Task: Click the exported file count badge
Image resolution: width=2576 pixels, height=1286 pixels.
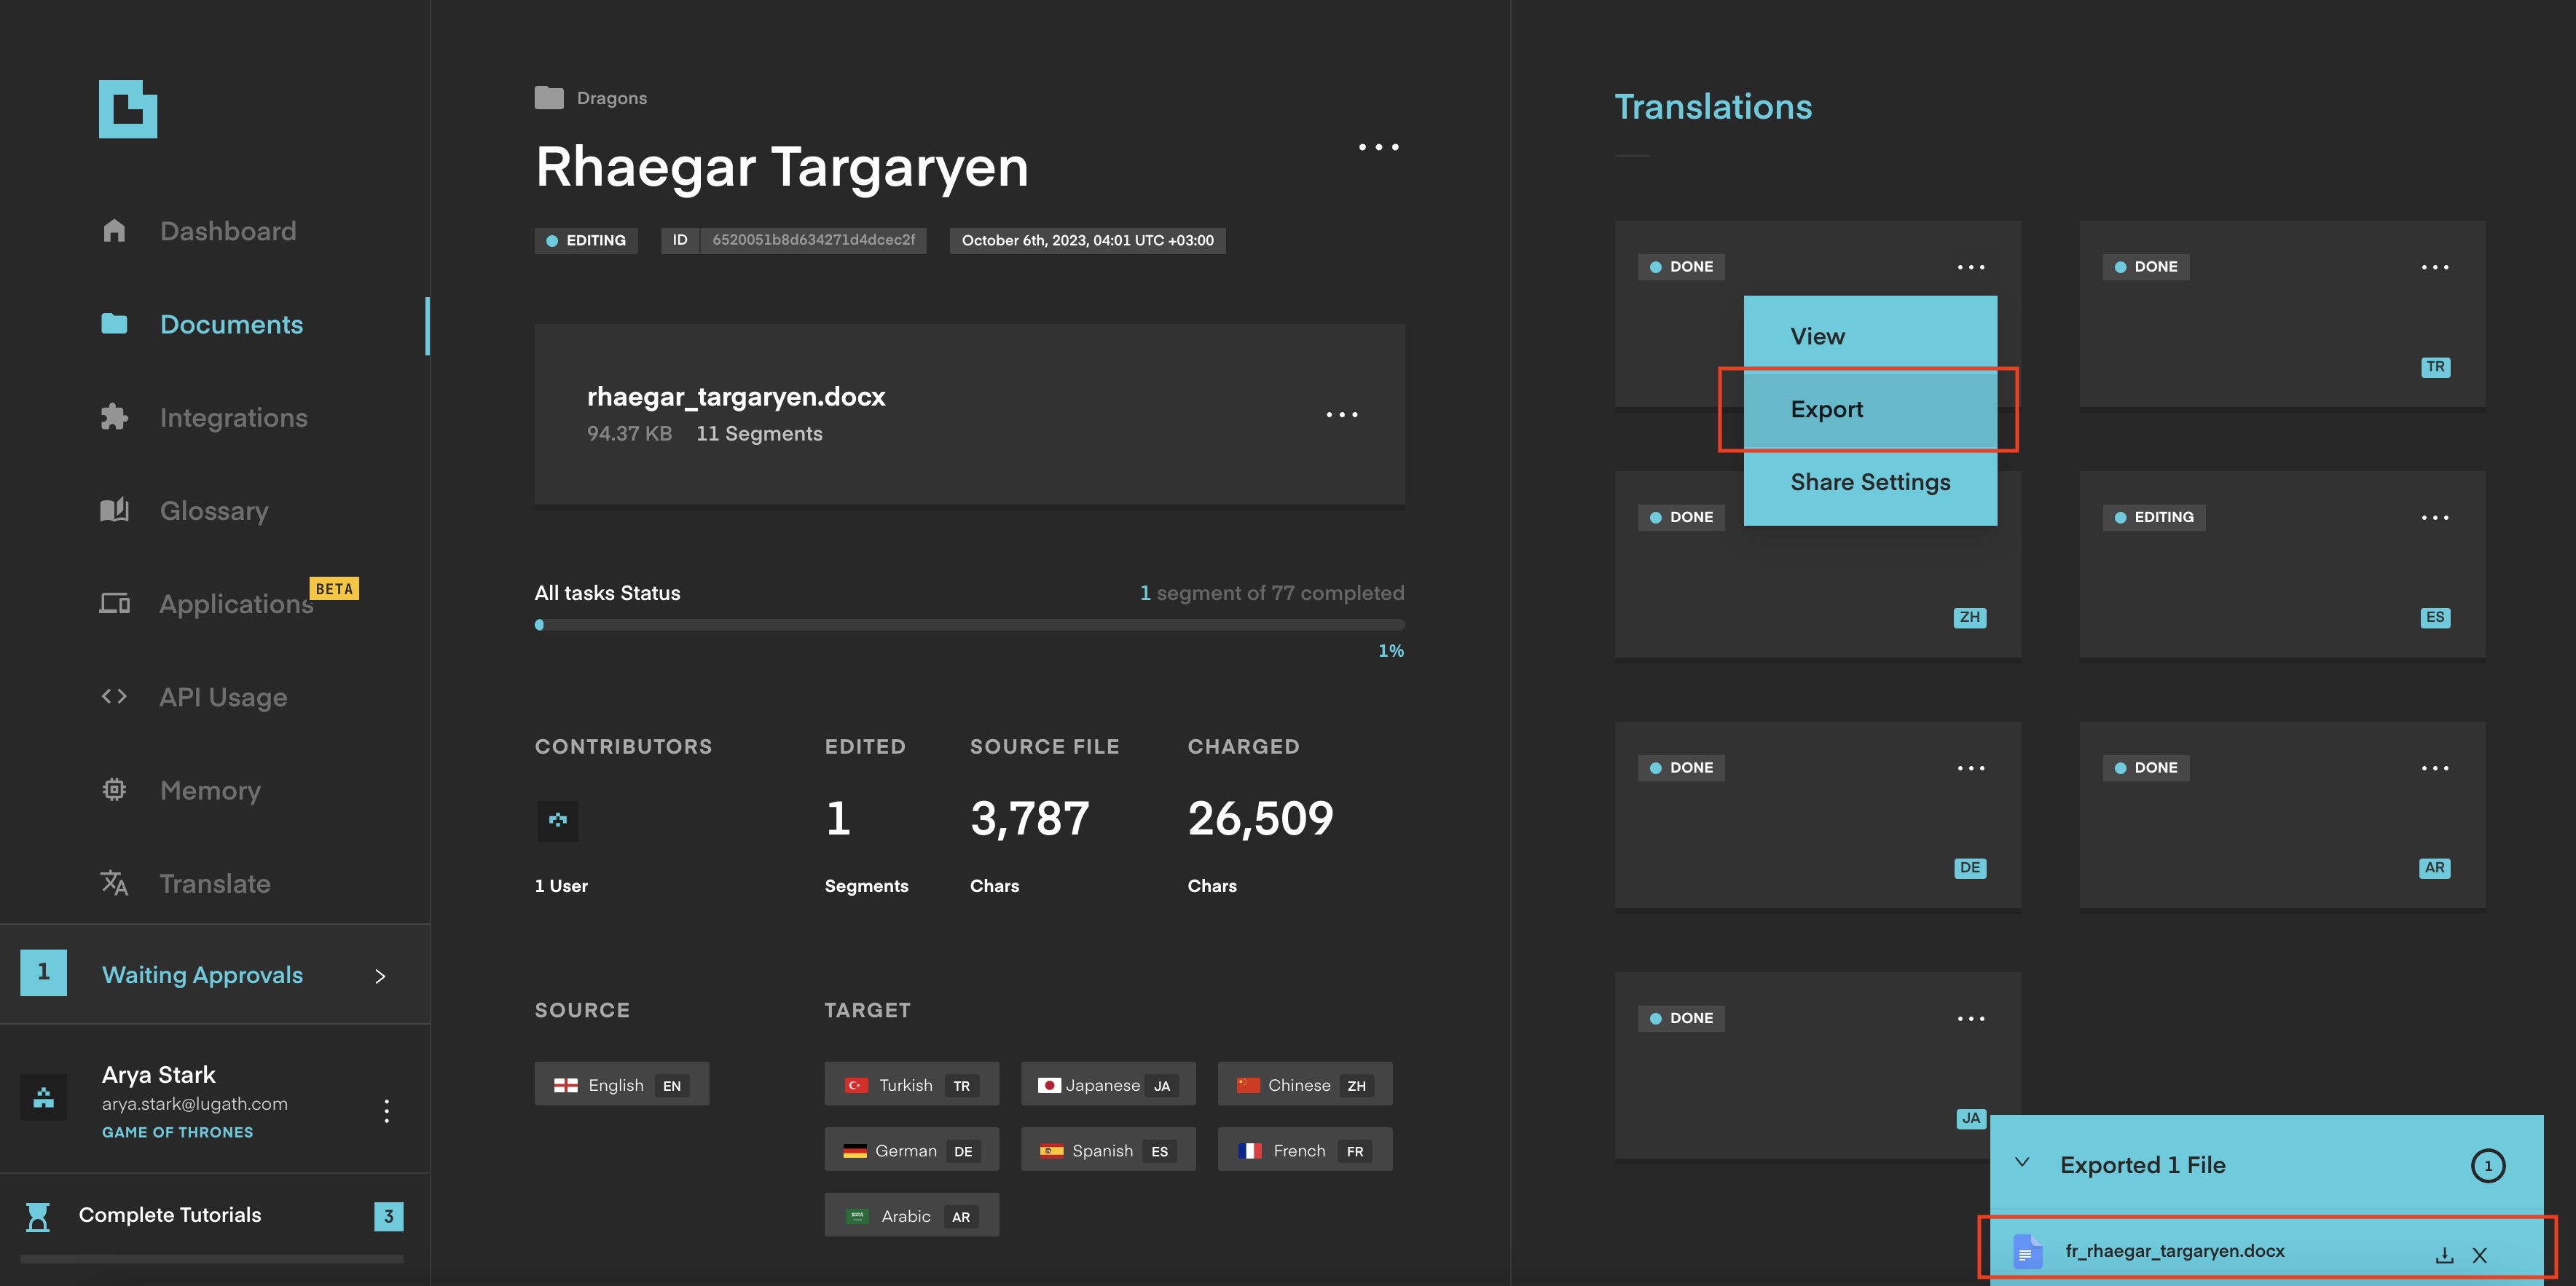Action: click(x=2488, y=1165)
